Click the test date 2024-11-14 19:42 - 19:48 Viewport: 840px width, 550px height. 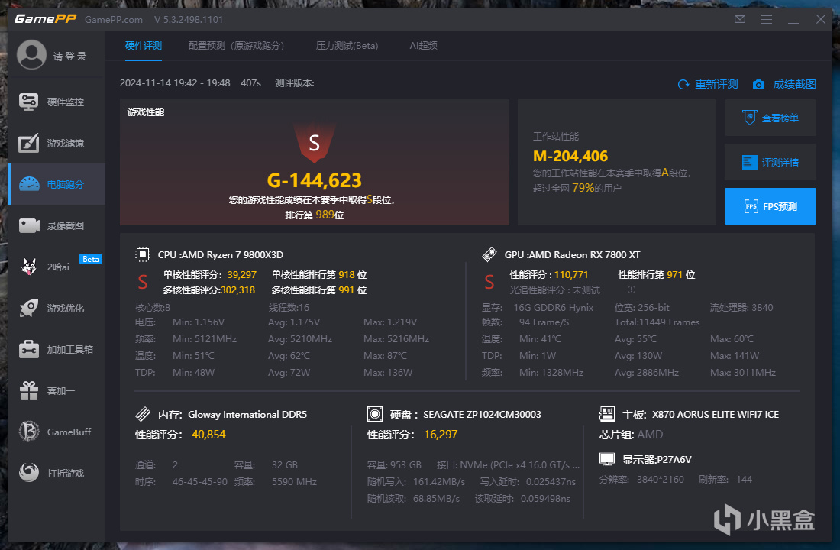[x=175, y=83]
